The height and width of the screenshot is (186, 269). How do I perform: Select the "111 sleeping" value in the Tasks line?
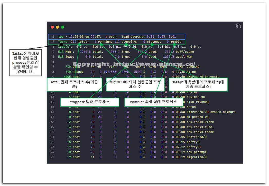(x=125, y=42)
